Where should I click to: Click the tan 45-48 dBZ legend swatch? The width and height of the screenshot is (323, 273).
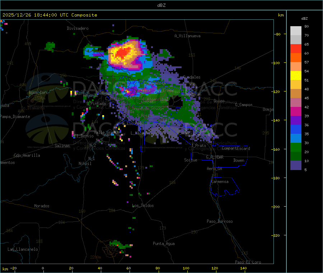(296, 94)
